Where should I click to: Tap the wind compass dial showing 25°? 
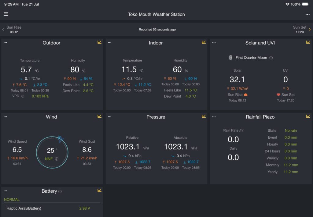(52, 152)
